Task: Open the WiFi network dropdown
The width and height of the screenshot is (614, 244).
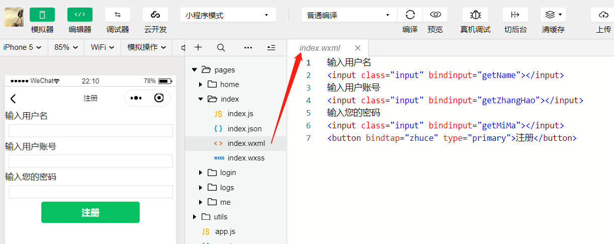Action: 103,47
